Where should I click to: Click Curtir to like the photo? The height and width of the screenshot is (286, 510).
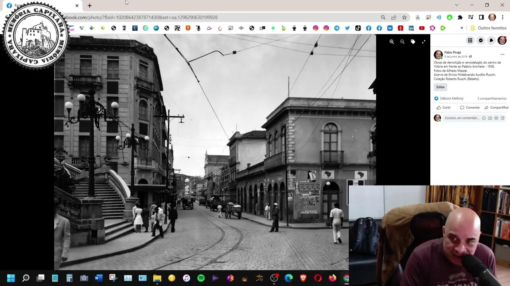point(443,108)
